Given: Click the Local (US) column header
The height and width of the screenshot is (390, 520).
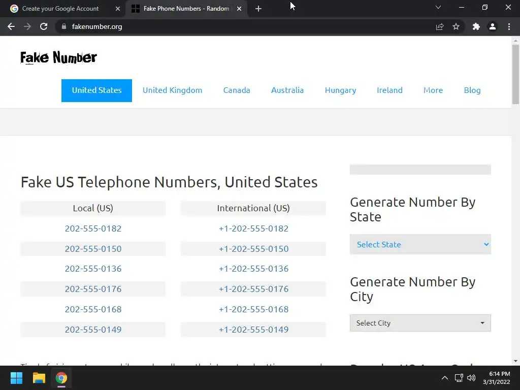Looking at the screenshot, I should 93,208.
